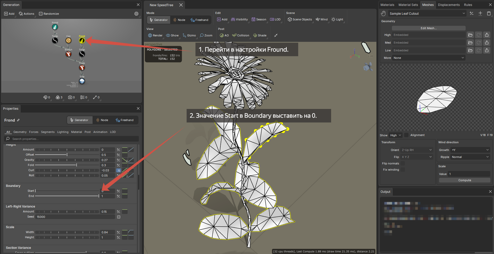Click the hand icon in Meshes panel

(383, 13)
